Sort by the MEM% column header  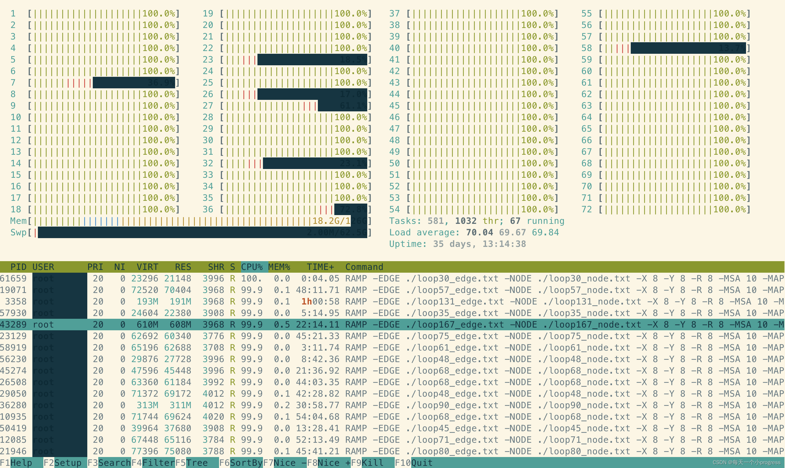coord(279,267)
